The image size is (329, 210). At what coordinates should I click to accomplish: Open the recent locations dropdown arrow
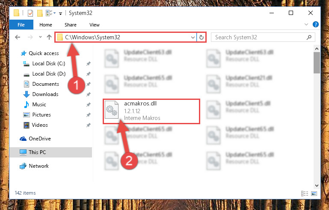click(x=40, y=37)
